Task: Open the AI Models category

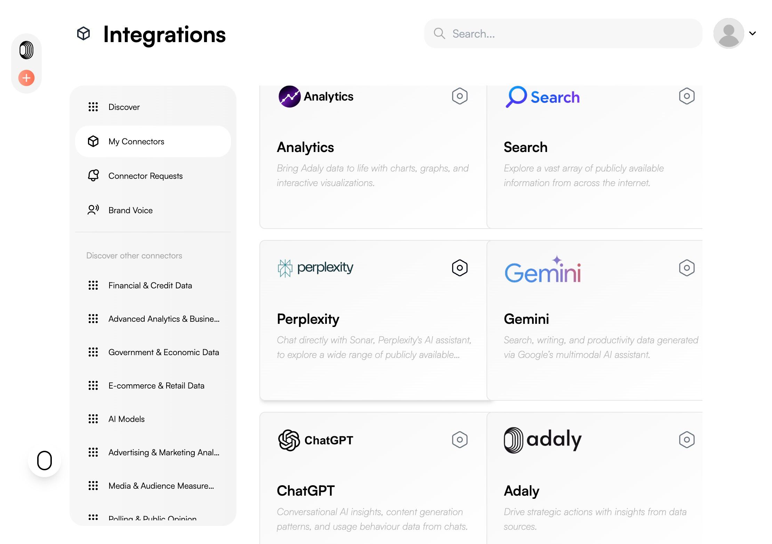Action: [x=126, y=419]
